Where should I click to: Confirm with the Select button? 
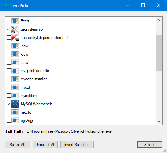click(x=149, y=145)
